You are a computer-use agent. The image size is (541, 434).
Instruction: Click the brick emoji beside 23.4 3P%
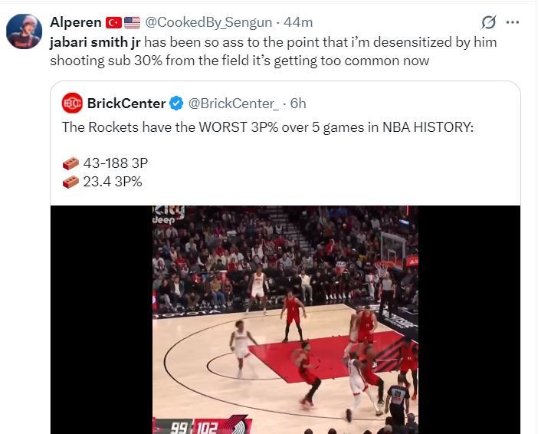70,182
